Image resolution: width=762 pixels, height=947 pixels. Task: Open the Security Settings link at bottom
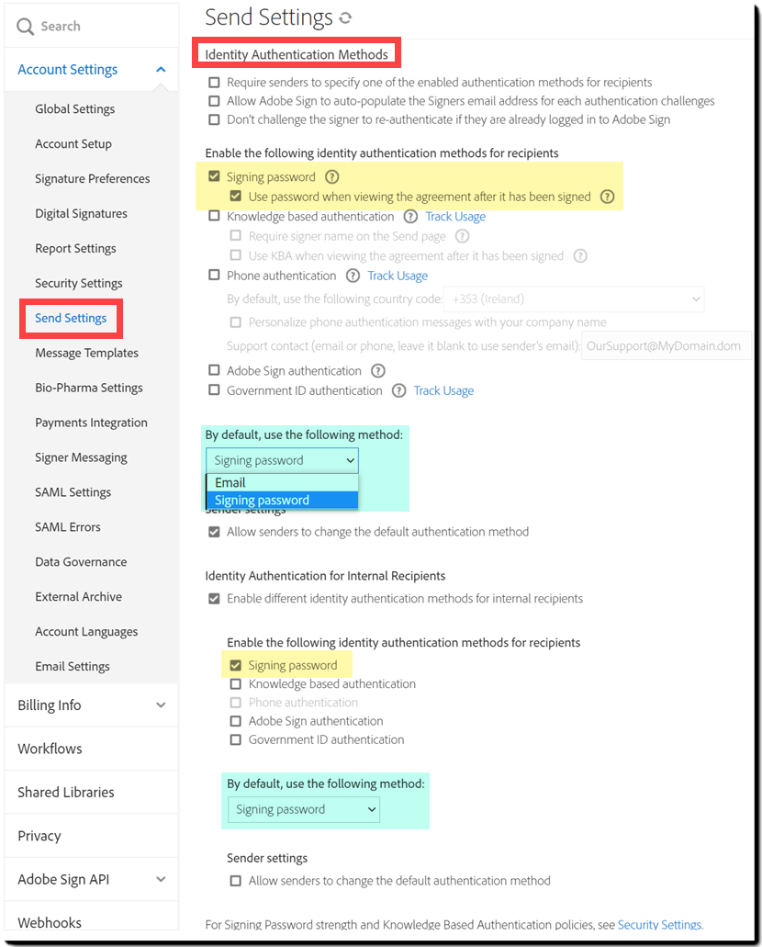click(659, 925)
